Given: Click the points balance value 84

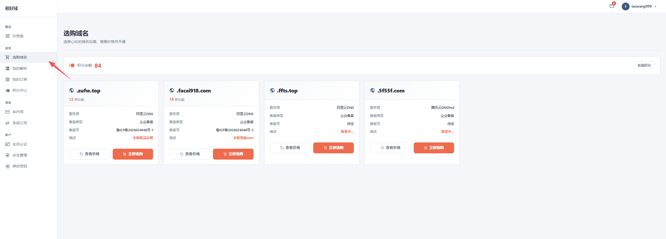Looking at the screenshot, I should [98, 66].
